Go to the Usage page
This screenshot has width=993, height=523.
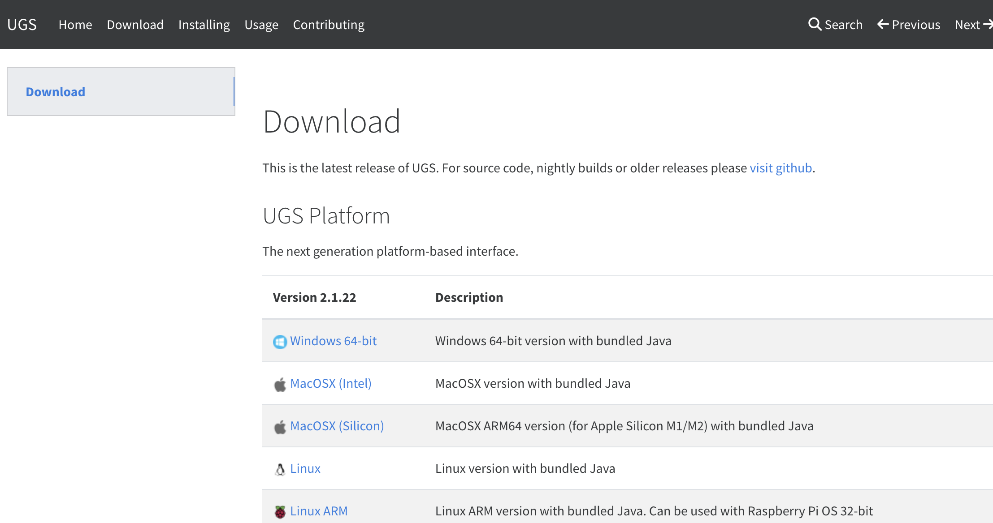click(261, 25)
